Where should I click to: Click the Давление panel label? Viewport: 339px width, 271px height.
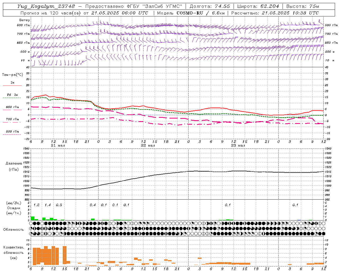pyautogui.click(x=14, y=164)
